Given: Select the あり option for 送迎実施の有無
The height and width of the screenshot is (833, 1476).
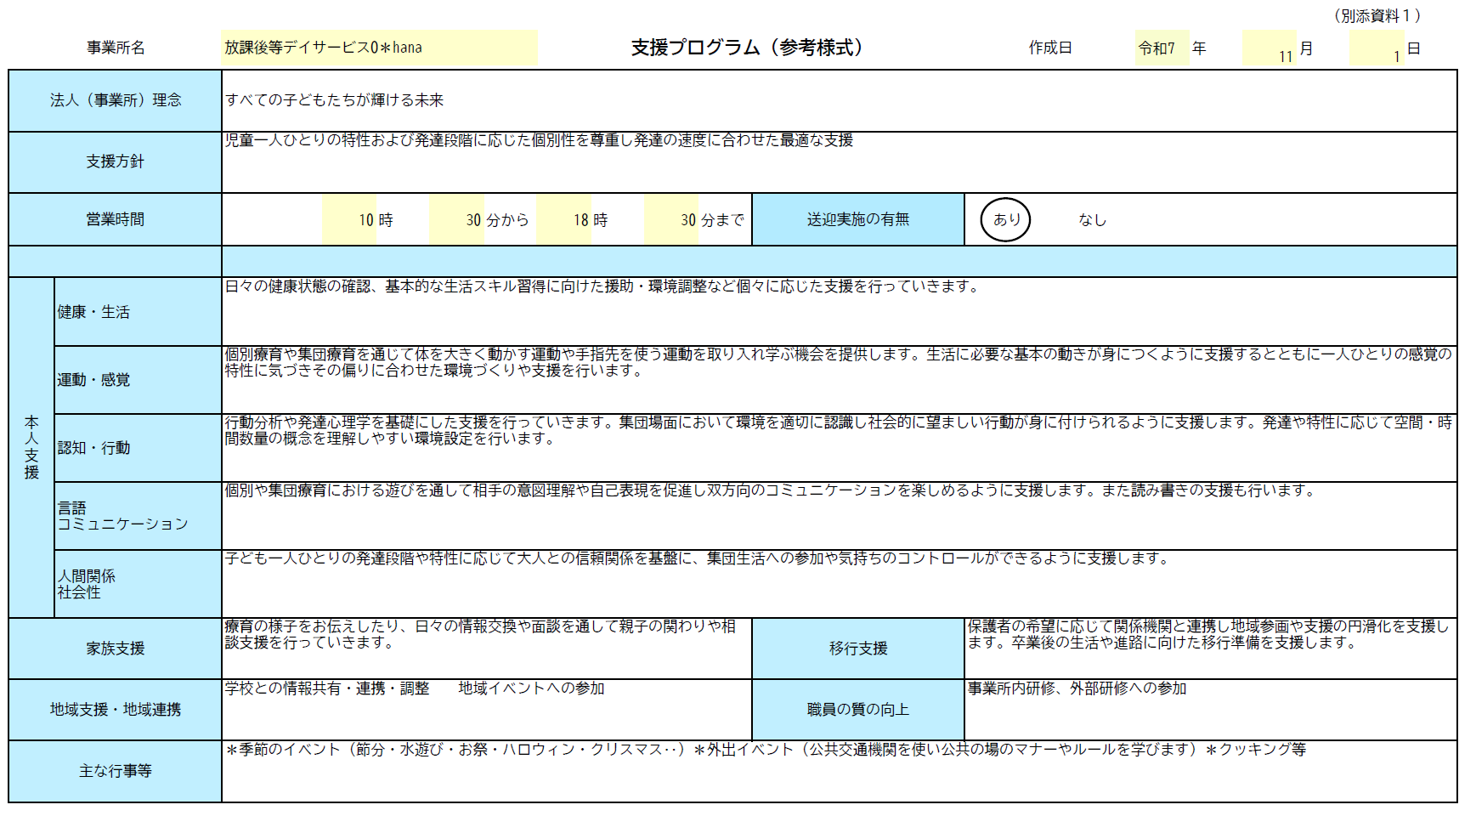Looking at the screenshot, I should click(1005, 219).
